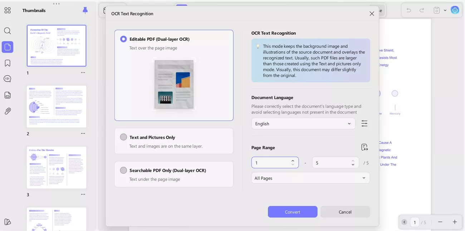The height and width of the screenshot is (231, 465).
Task: Click the custom page range icon
Action: click(364, 147)
